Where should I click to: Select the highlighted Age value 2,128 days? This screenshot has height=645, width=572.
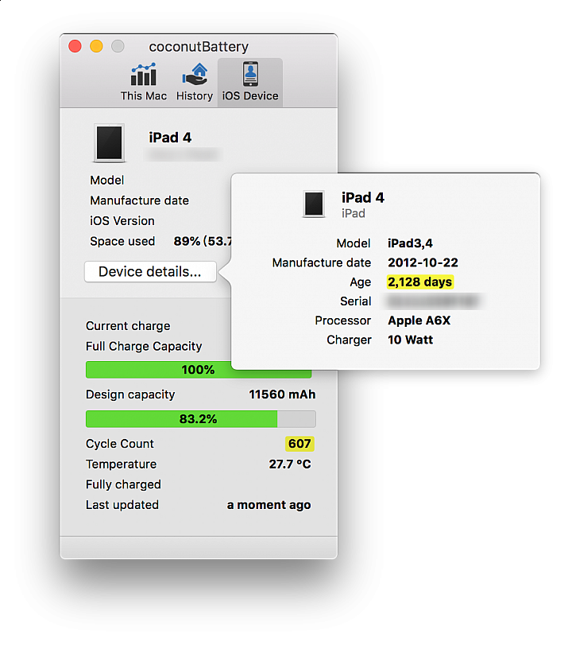420,282
